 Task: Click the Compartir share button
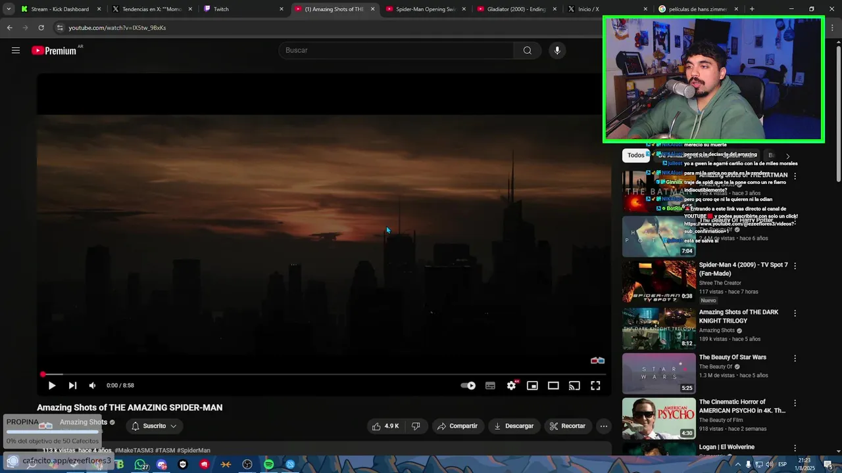457,426
